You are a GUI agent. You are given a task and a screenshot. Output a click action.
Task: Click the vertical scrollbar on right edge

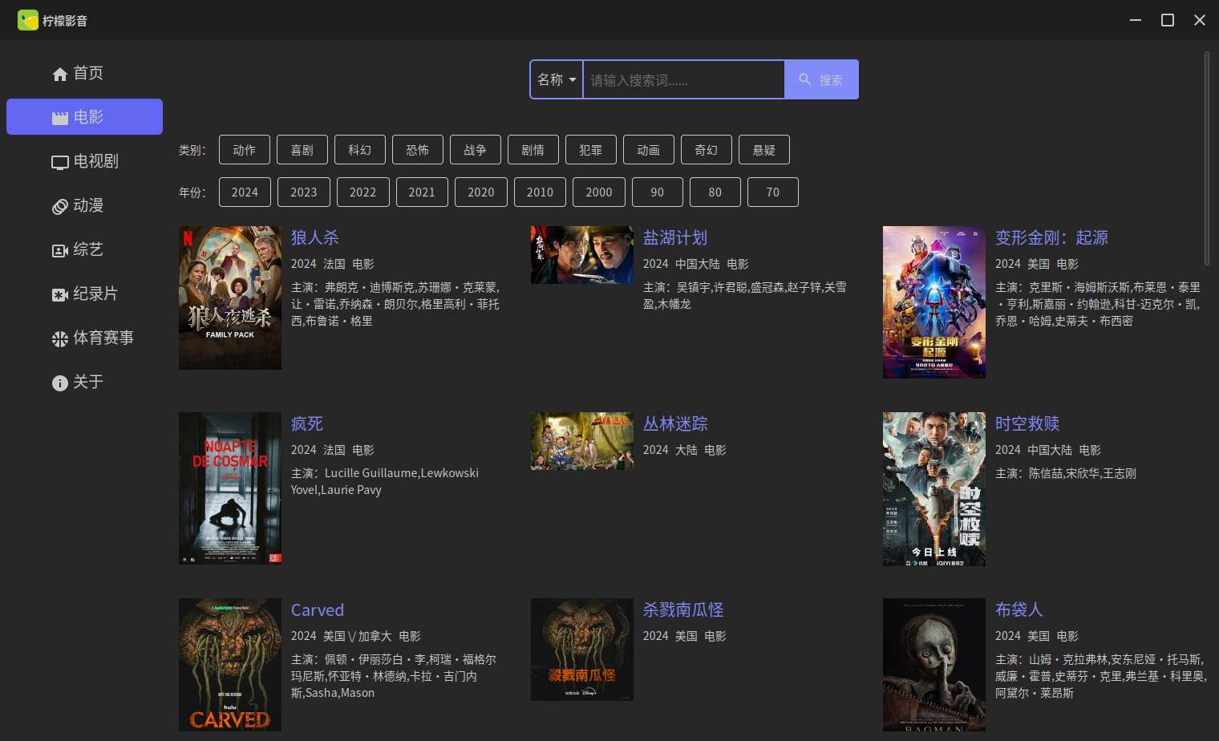pos(1206,158)
